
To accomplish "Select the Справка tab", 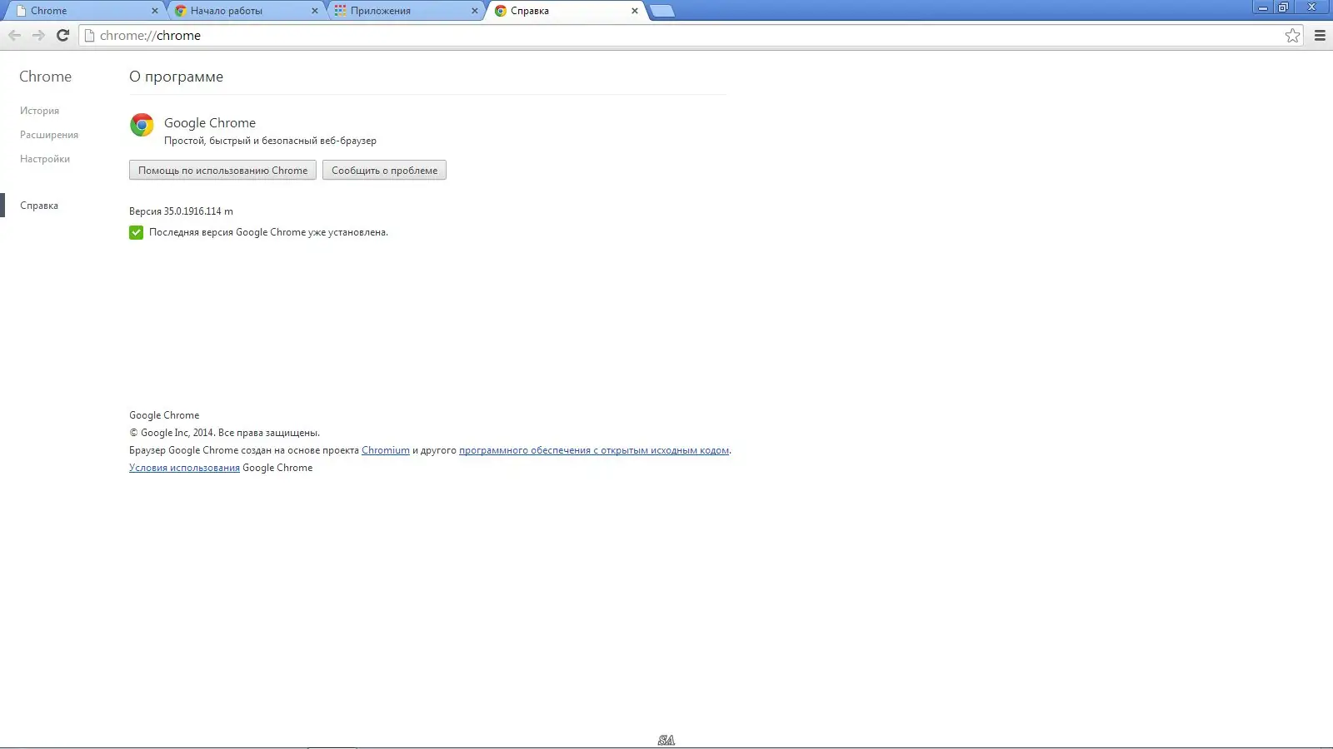I will (567, 11).
